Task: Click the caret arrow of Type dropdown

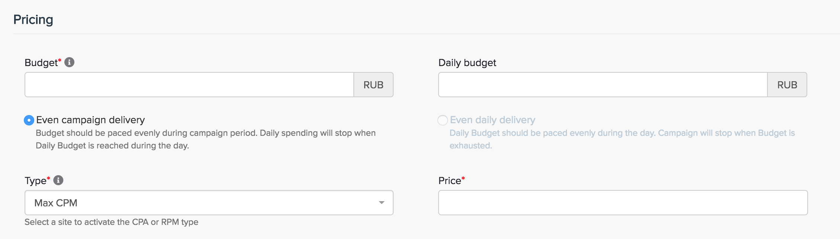Action: pos(381,203)
